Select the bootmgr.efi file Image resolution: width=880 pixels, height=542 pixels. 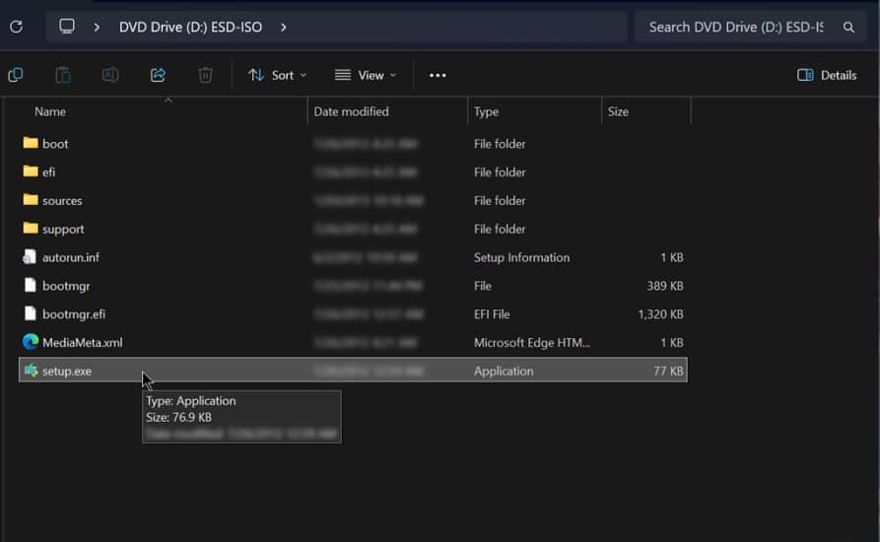[73, 314]
